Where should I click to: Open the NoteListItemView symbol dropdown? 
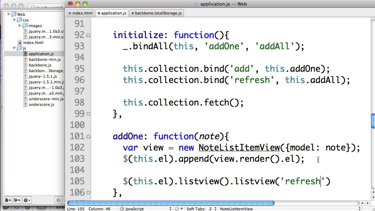pyautogui.click(x=290, y=209)
